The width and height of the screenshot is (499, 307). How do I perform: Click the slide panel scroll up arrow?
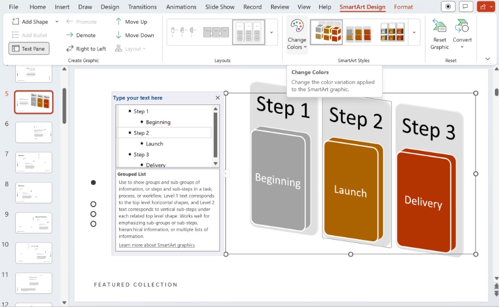tap(65, 69)
